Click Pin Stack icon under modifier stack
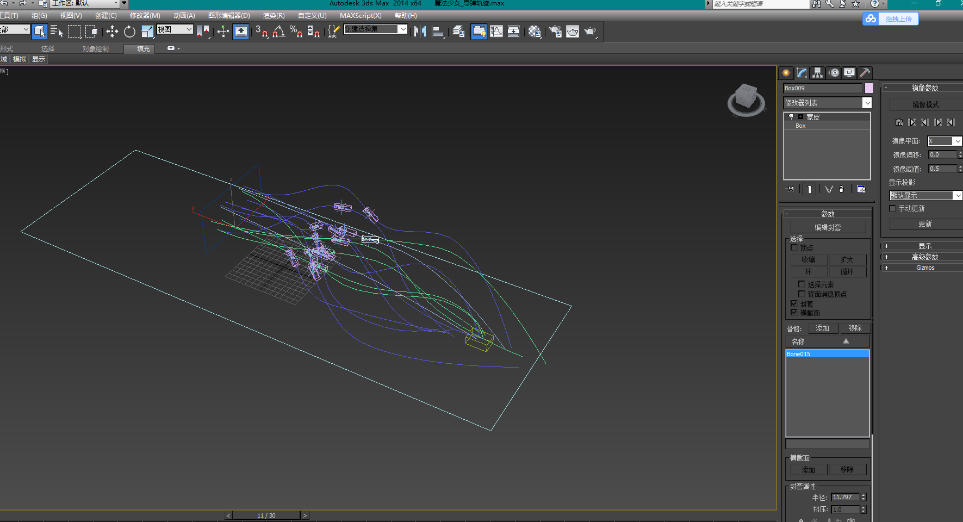This screenshot has height=522, width=963. point(791,189)
